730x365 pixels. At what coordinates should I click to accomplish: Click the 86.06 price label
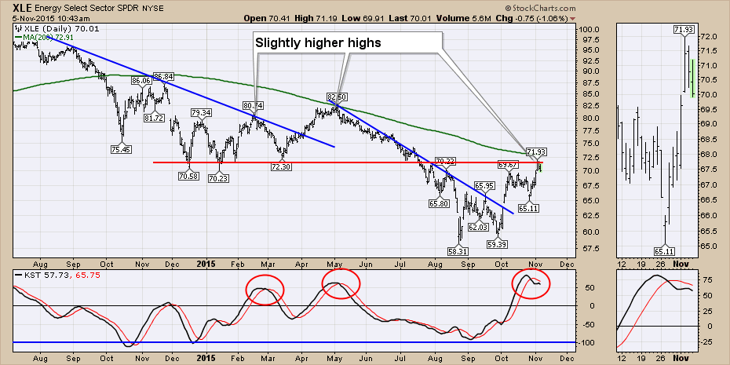(x=141, y=81)
